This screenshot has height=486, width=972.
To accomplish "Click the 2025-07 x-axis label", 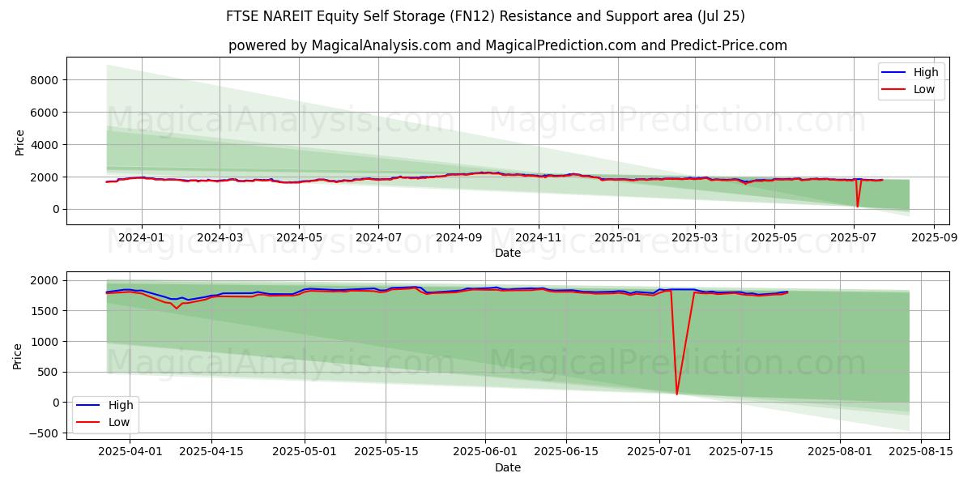I will [x=852, y=238].
